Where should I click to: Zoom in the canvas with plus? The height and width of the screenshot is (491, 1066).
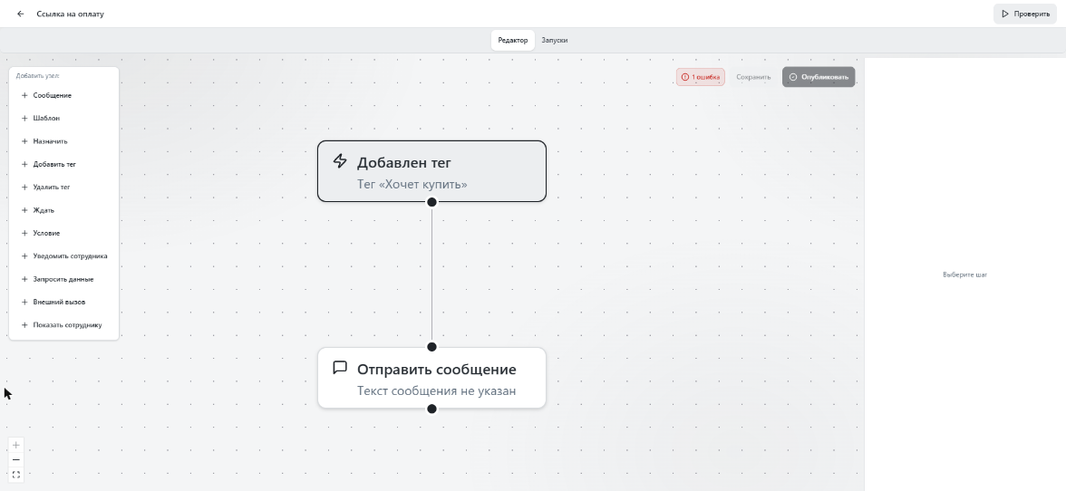16,445
